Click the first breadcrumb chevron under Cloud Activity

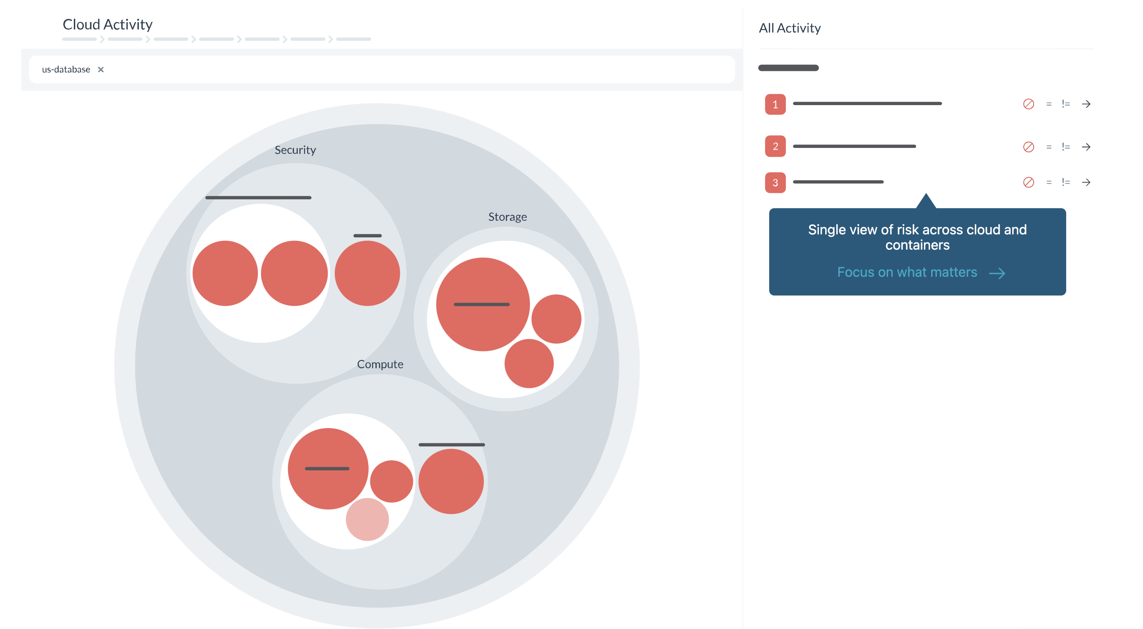pos(102,39)
